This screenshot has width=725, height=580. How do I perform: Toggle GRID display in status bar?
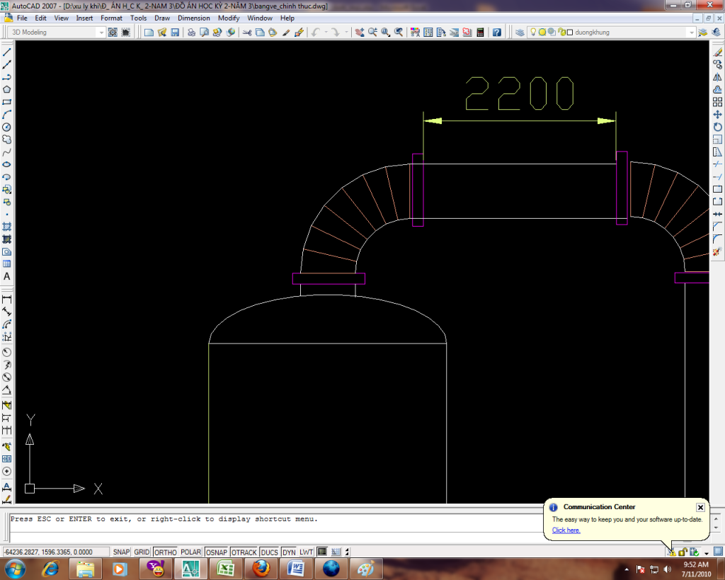click(142, 552)
